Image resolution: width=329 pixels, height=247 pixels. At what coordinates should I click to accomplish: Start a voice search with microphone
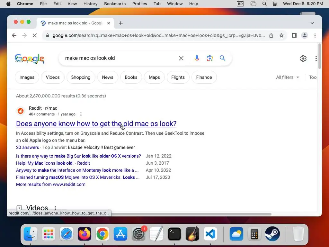197,58
